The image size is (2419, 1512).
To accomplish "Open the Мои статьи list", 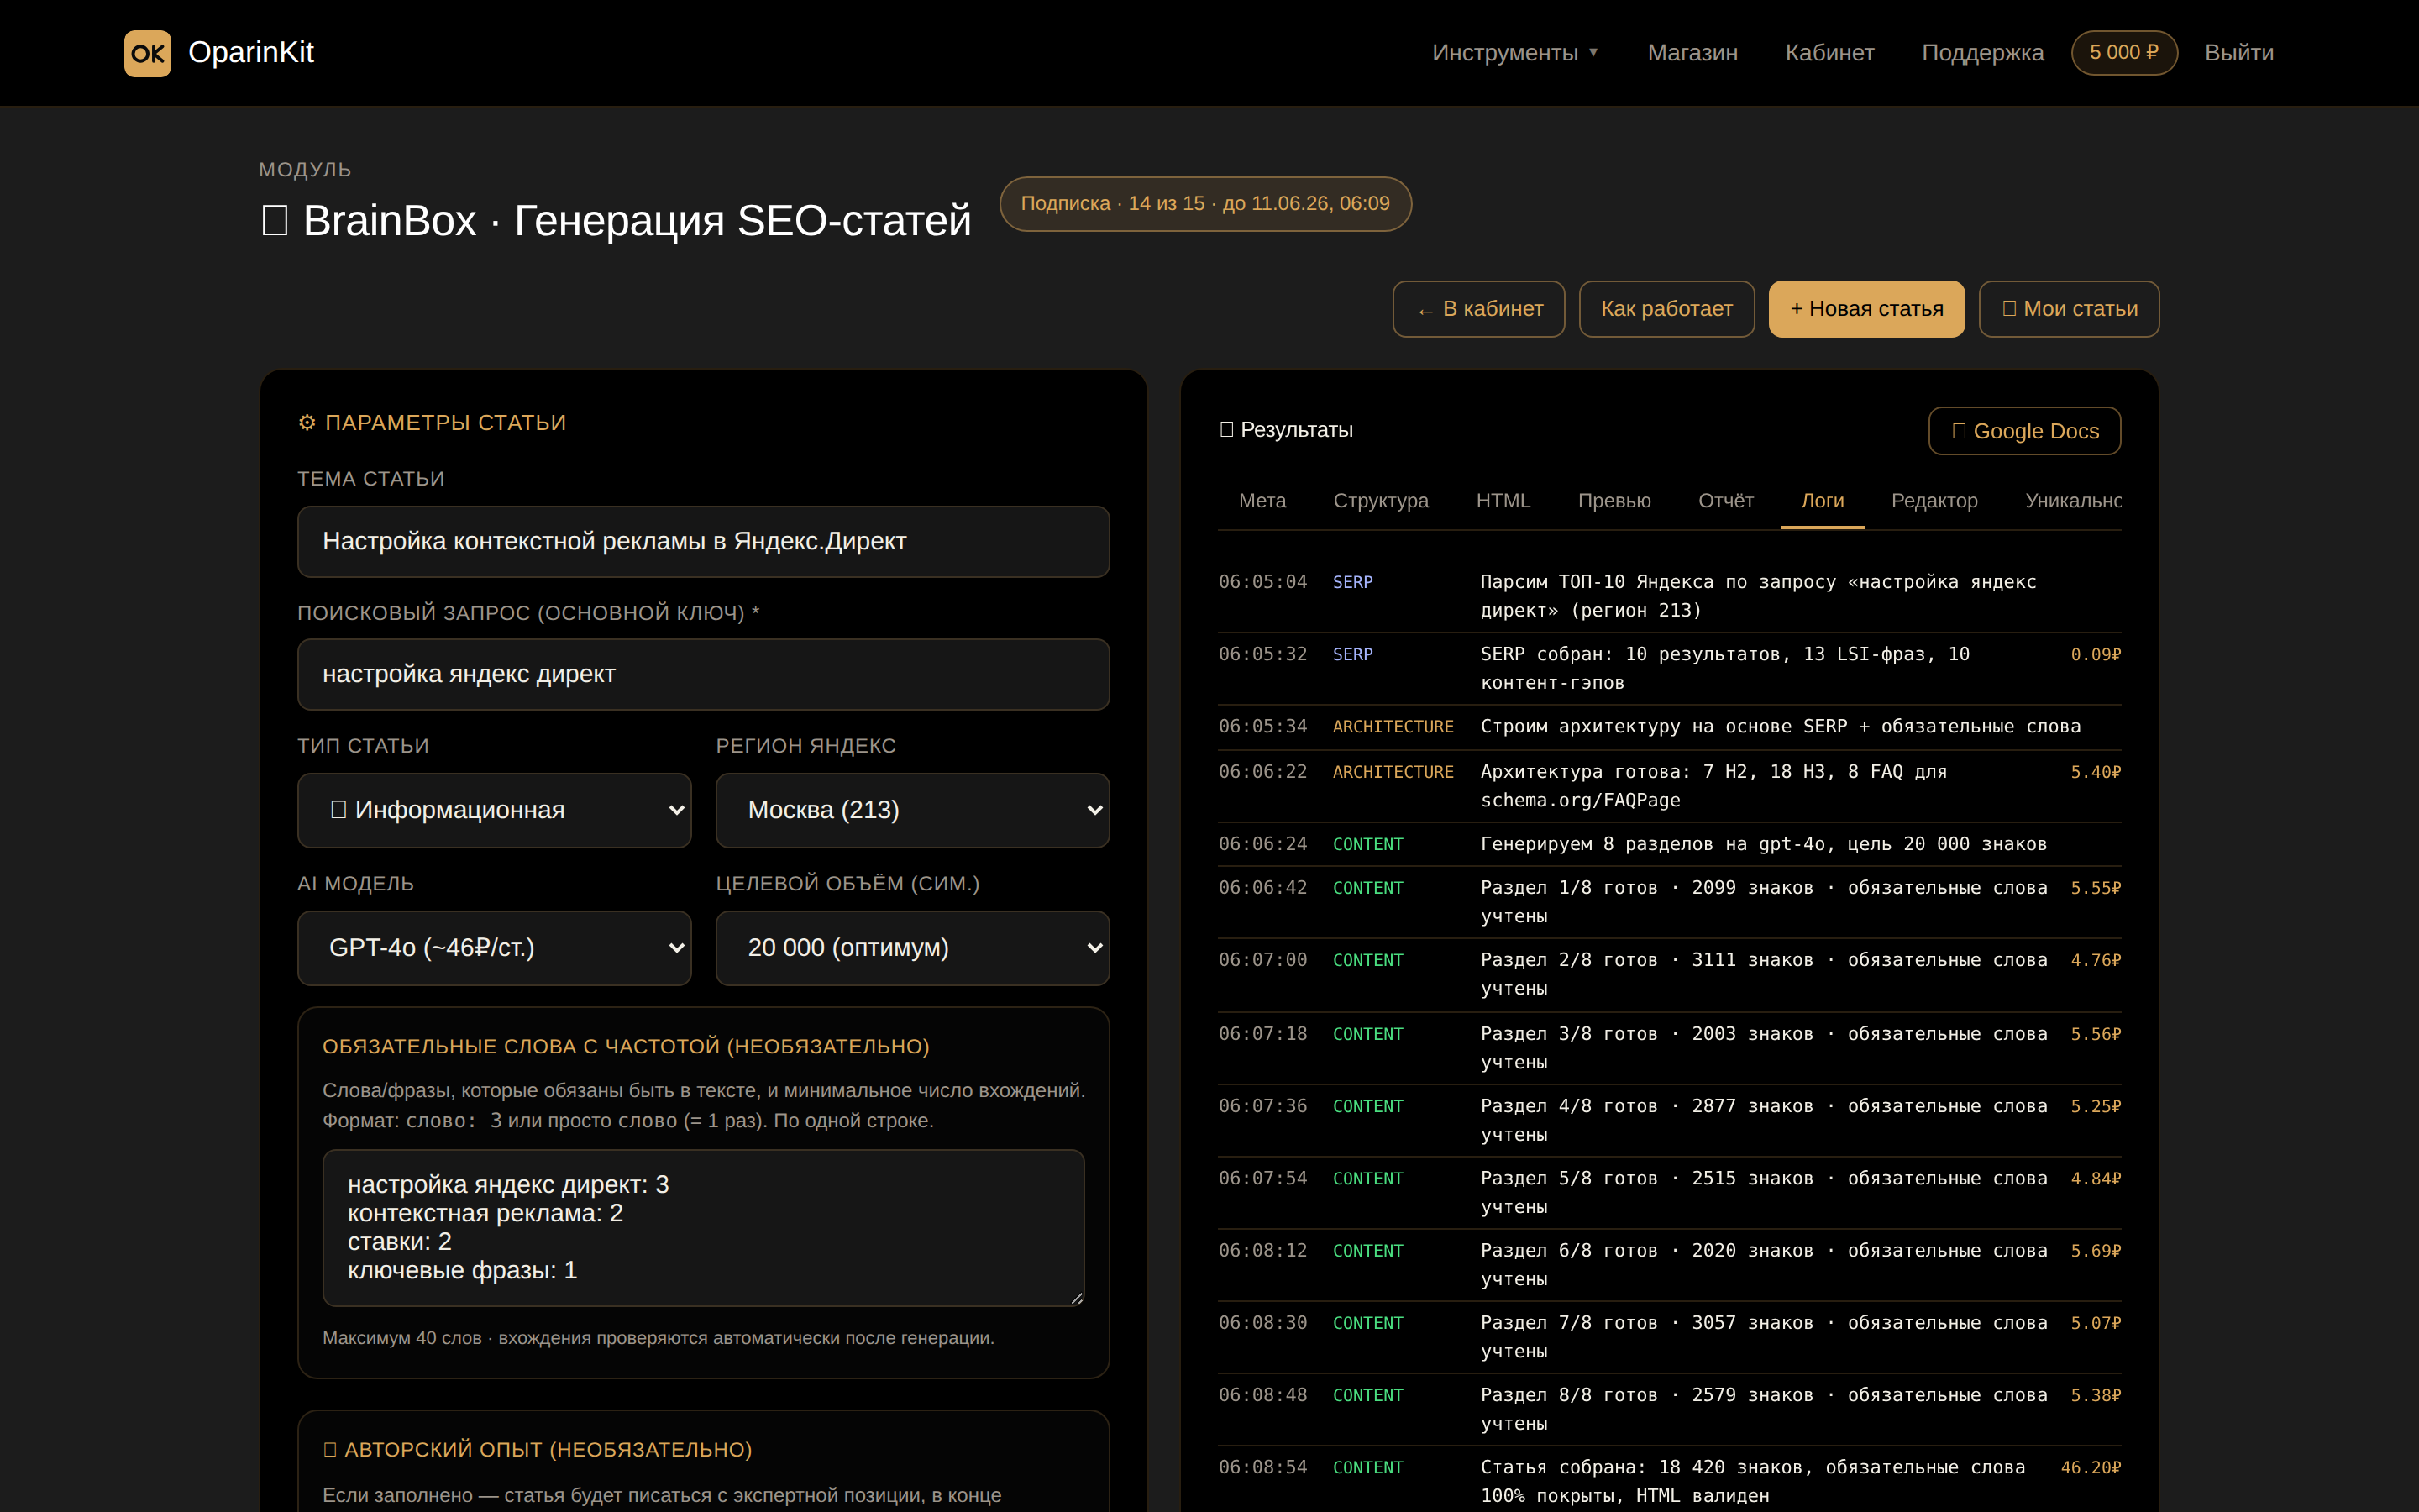I will tap(2069, 309).
